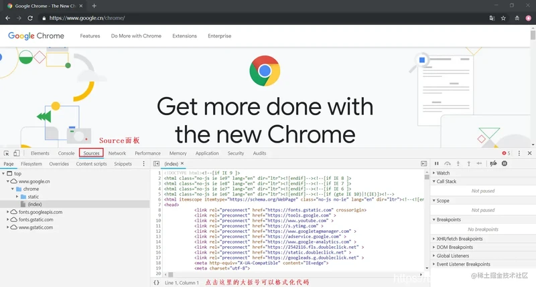The width and height of the screenshot is (536, 287).
Task: Click the address bar URL field
Action: point(263,18)
